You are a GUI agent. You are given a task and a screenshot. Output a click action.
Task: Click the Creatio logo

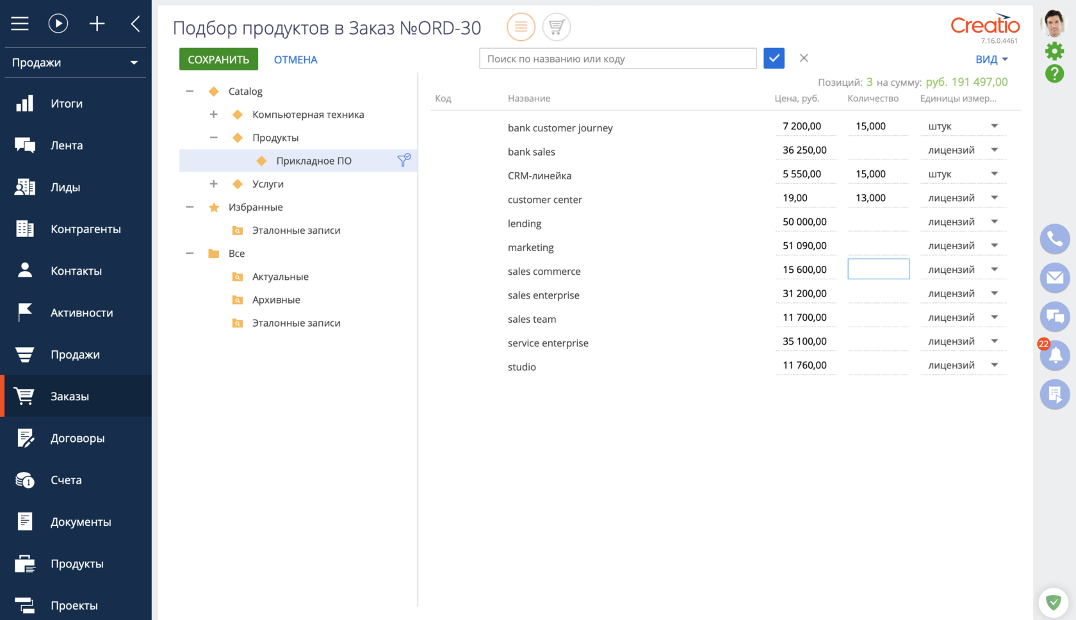tap(985, 25)
